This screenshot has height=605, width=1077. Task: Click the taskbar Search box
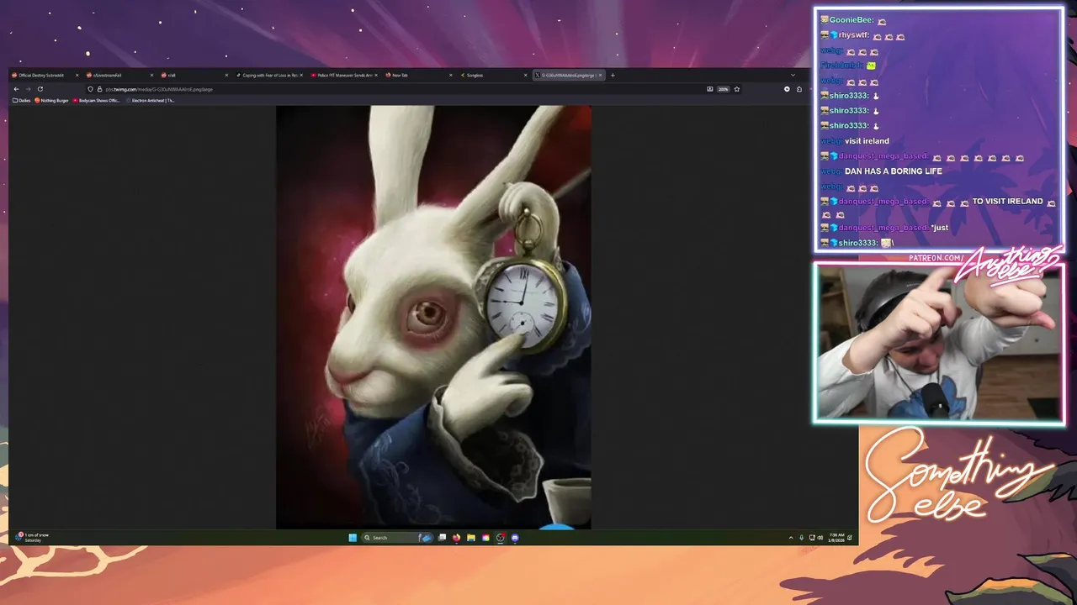pos(397,538)
